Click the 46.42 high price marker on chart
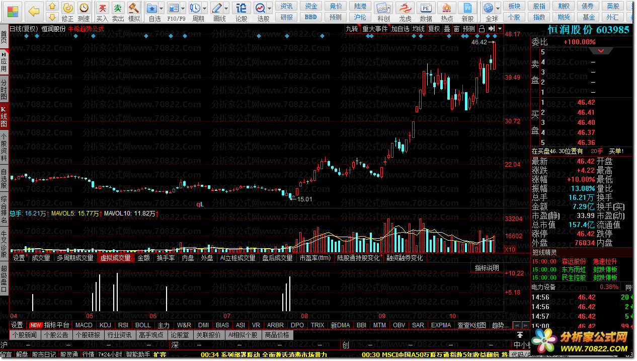This screenshot has width=637, height=361. (x=479, y=43)
